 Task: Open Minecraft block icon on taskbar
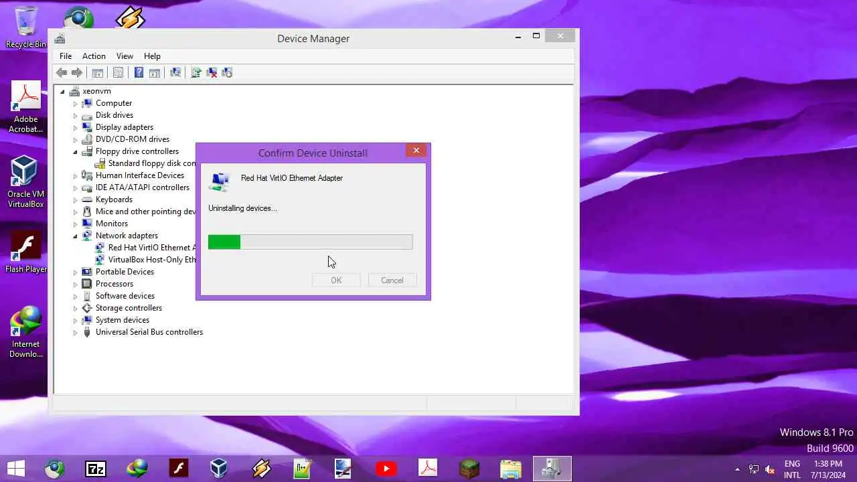[x=469, y=469]
